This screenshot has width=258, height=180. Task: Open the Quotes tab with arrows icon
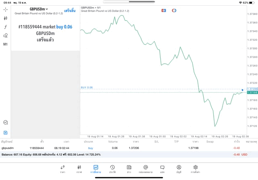pos(62,169)
